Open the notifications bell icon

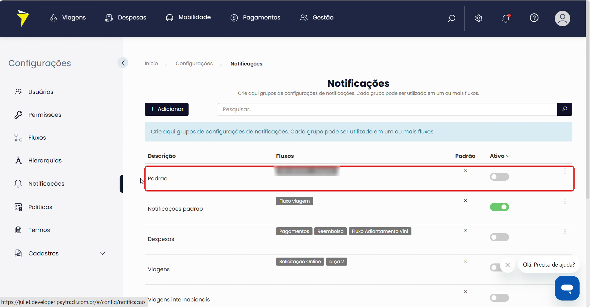[506, 18]
